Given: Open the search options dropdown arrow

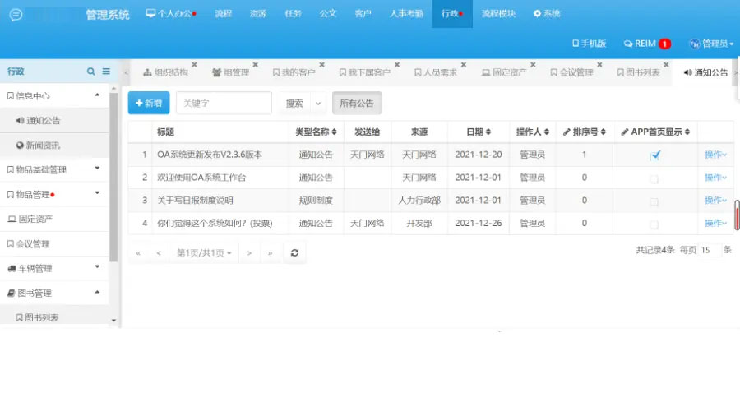Looking at the screenshot, I should coord(318,104).
